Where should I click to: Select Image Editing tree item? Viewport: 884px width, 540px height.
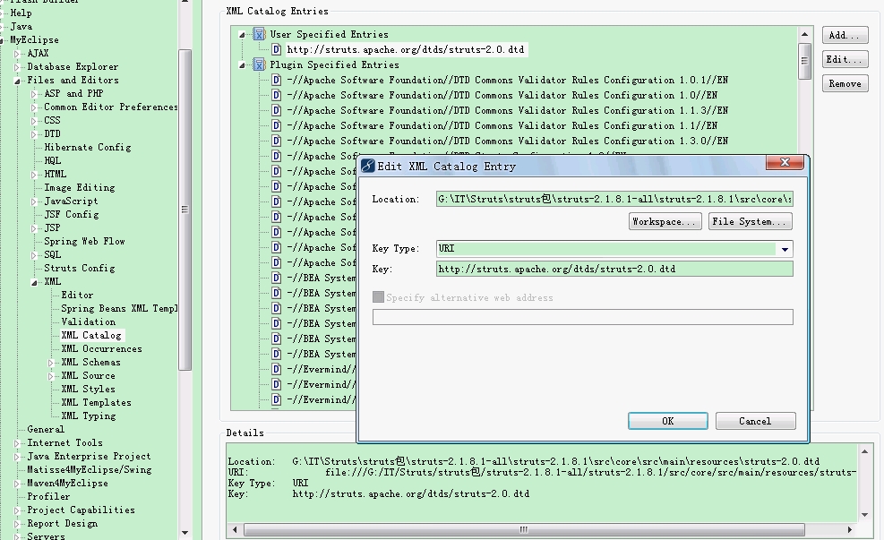coord(80,188)
